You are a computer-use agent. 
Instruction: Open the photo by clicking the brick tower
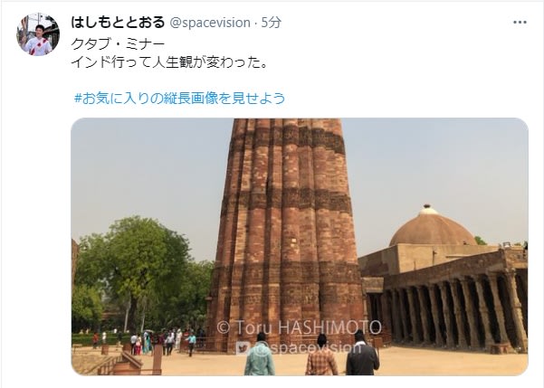[286, 222]
